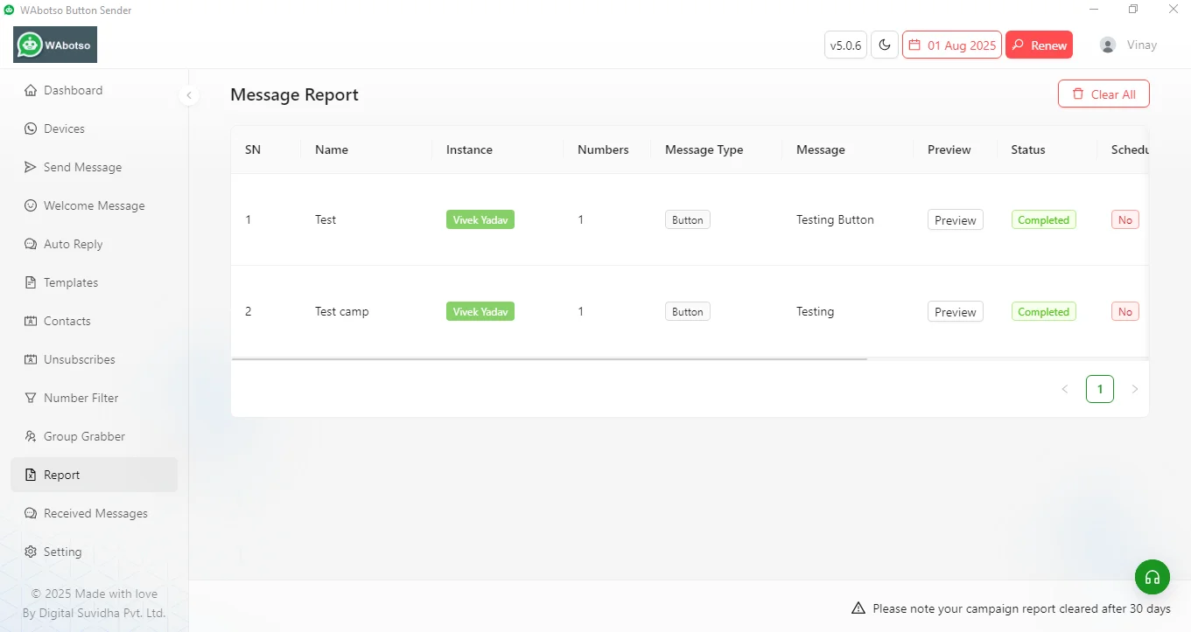1191x632 pixels.
Task: Preview the Test campaign message
Action: click(955, 220)
